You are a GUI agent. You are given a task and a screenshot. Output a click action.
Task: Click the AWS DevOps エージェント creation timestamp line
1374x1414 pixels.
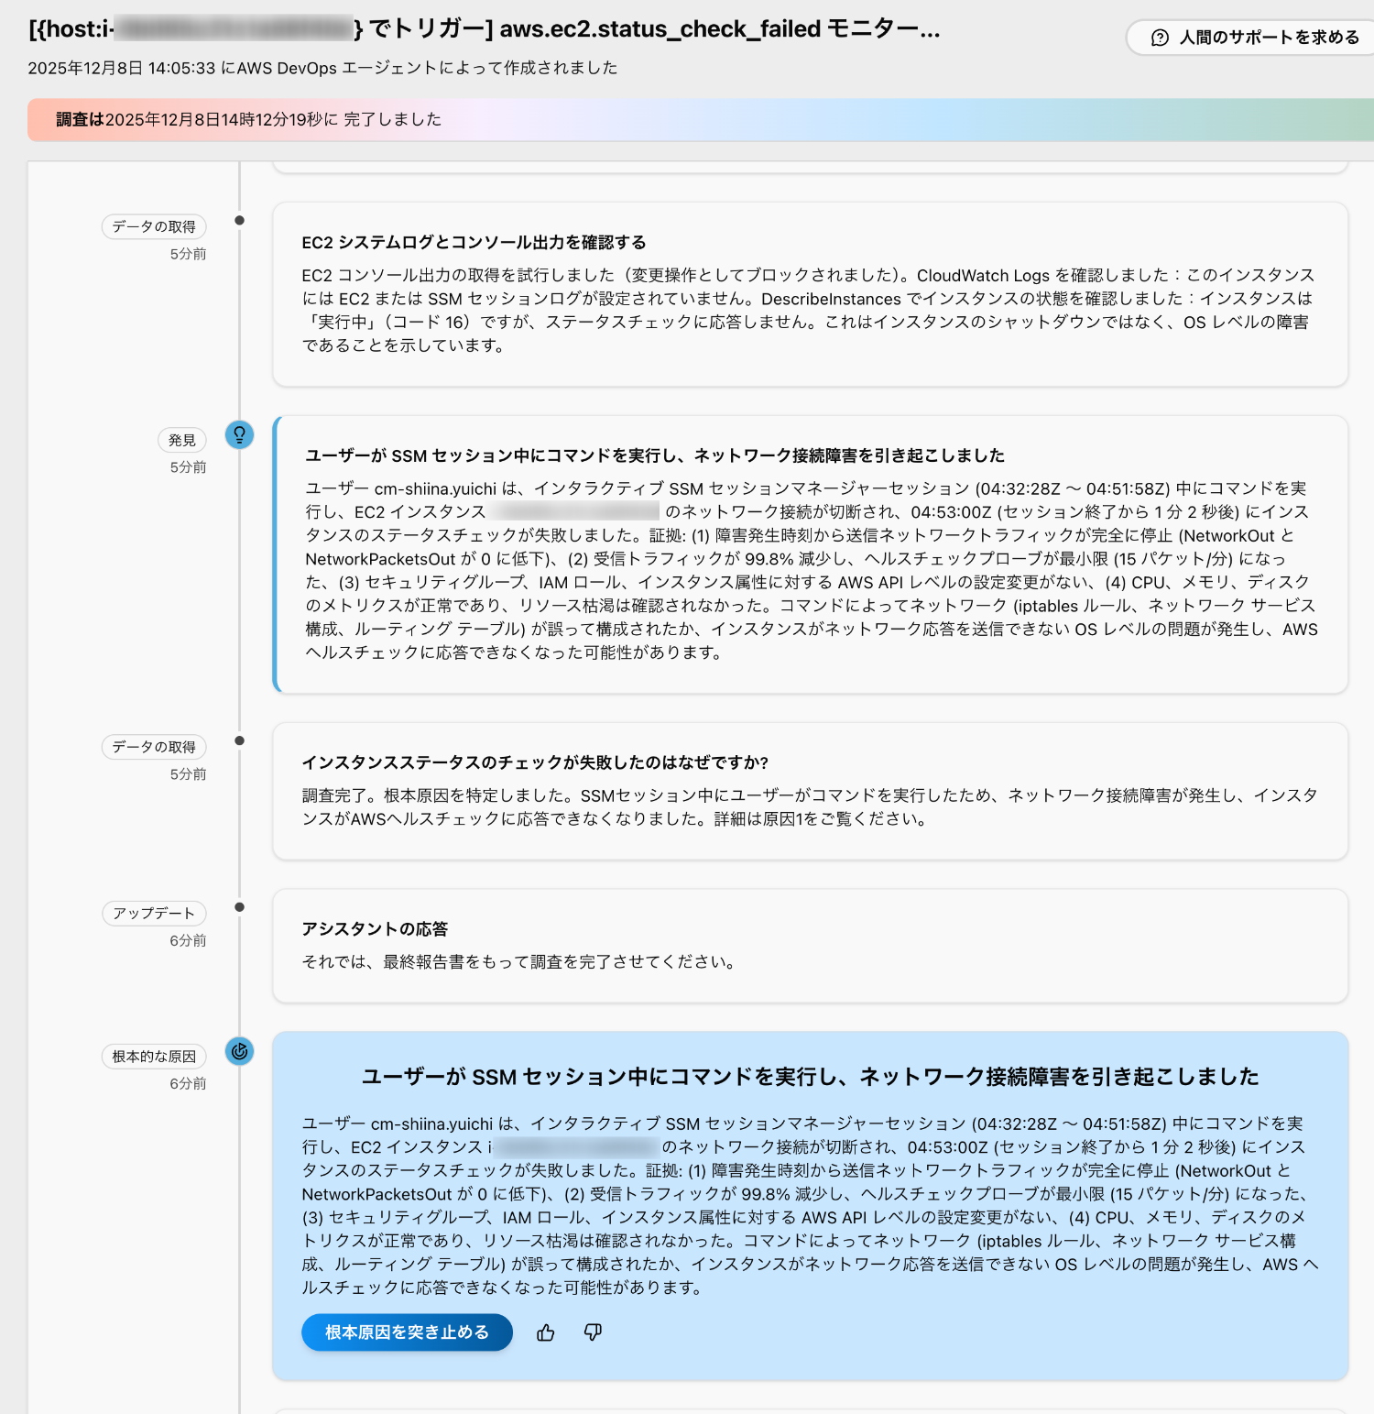pos(322,68)
